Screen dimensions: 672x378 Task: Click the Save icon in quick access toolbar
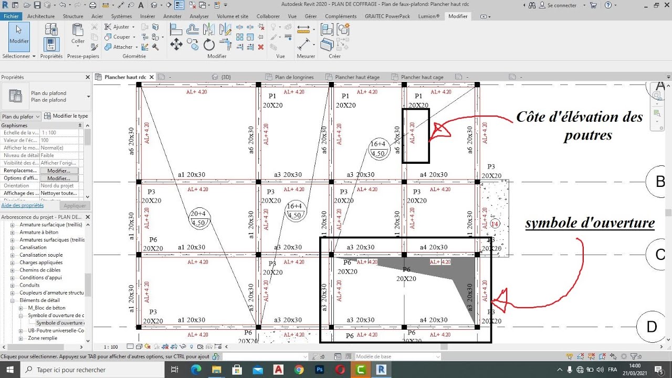pyautogui.click(x=37, y=5)
